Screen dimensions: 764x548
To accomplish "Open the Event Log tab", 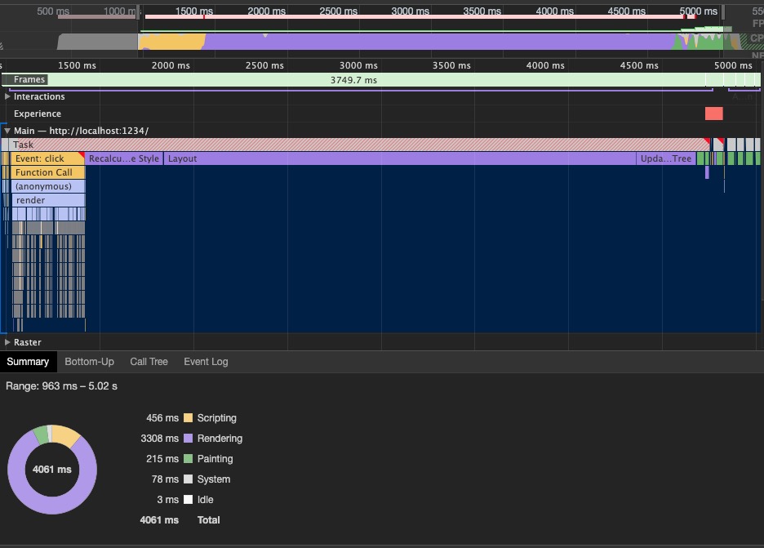I will [206, 362].
